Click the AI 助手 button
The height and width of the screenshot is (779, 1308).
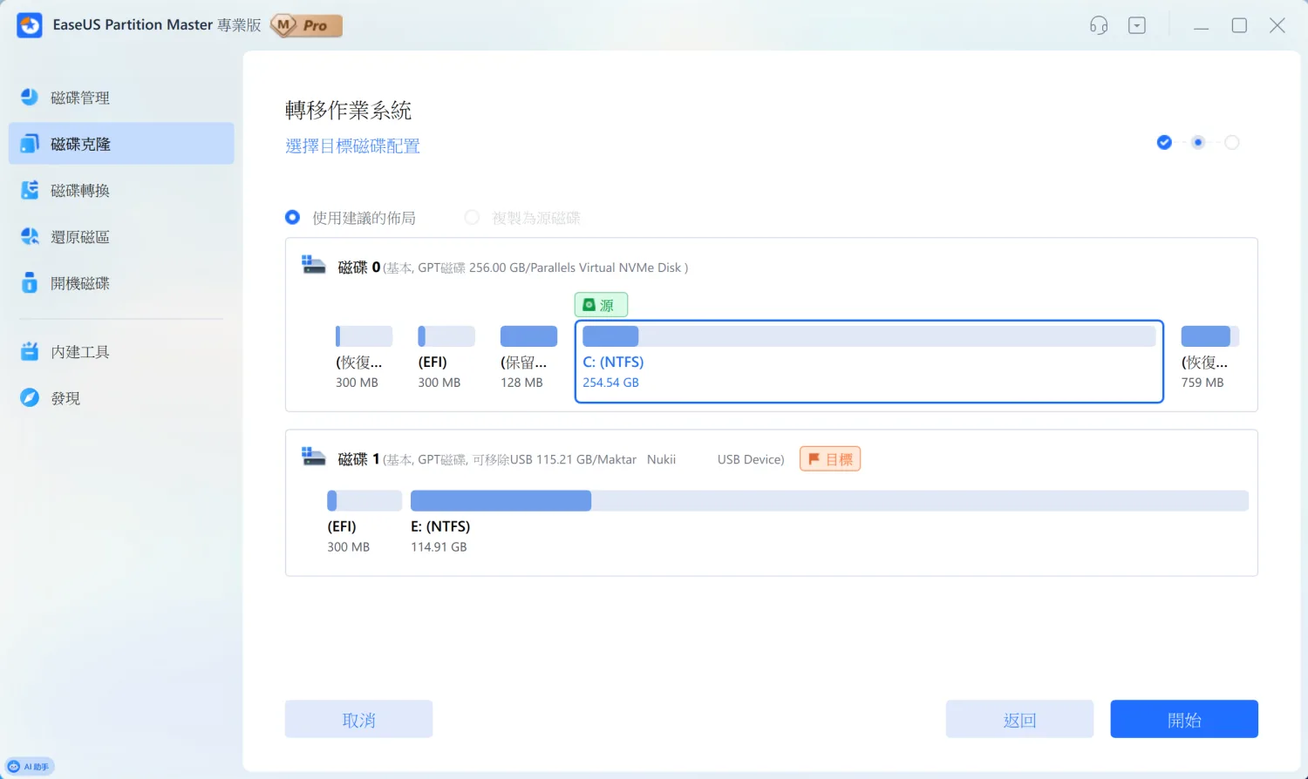point(30,767)
